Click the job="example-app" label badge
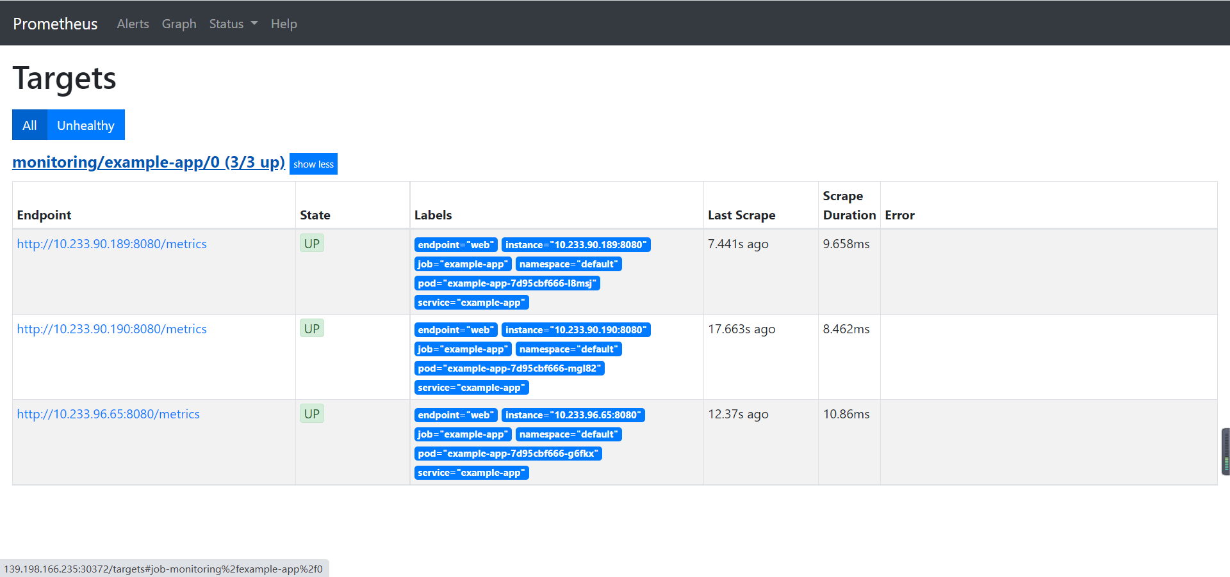 point(463,264)
